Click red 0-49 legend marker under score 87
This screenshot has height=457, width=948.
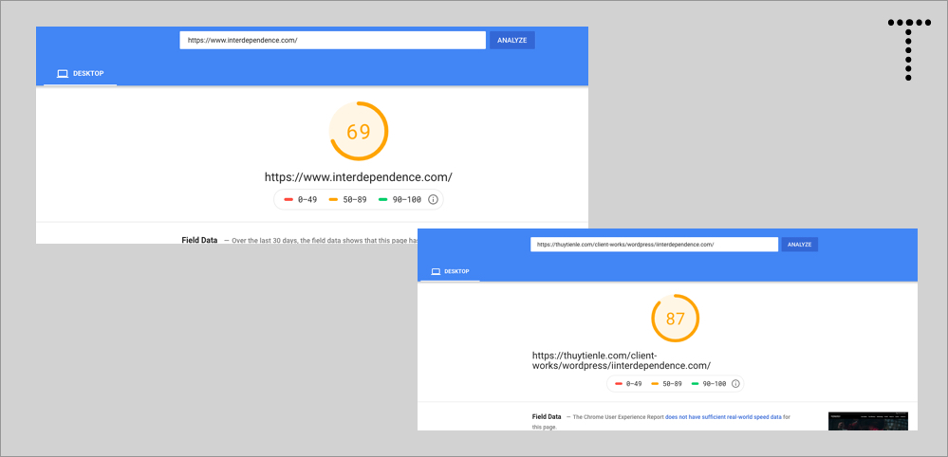(x=619, y=383)
